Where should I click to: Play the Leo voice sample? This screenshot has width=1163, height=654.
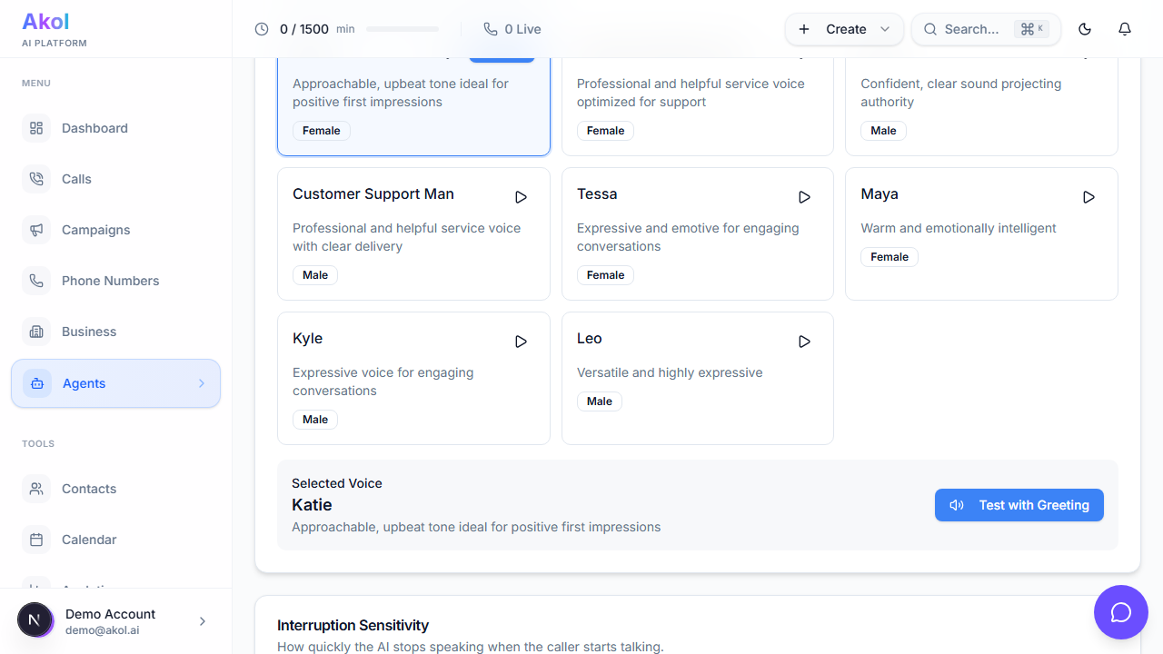pyautogui.click(x=804, y=342)
